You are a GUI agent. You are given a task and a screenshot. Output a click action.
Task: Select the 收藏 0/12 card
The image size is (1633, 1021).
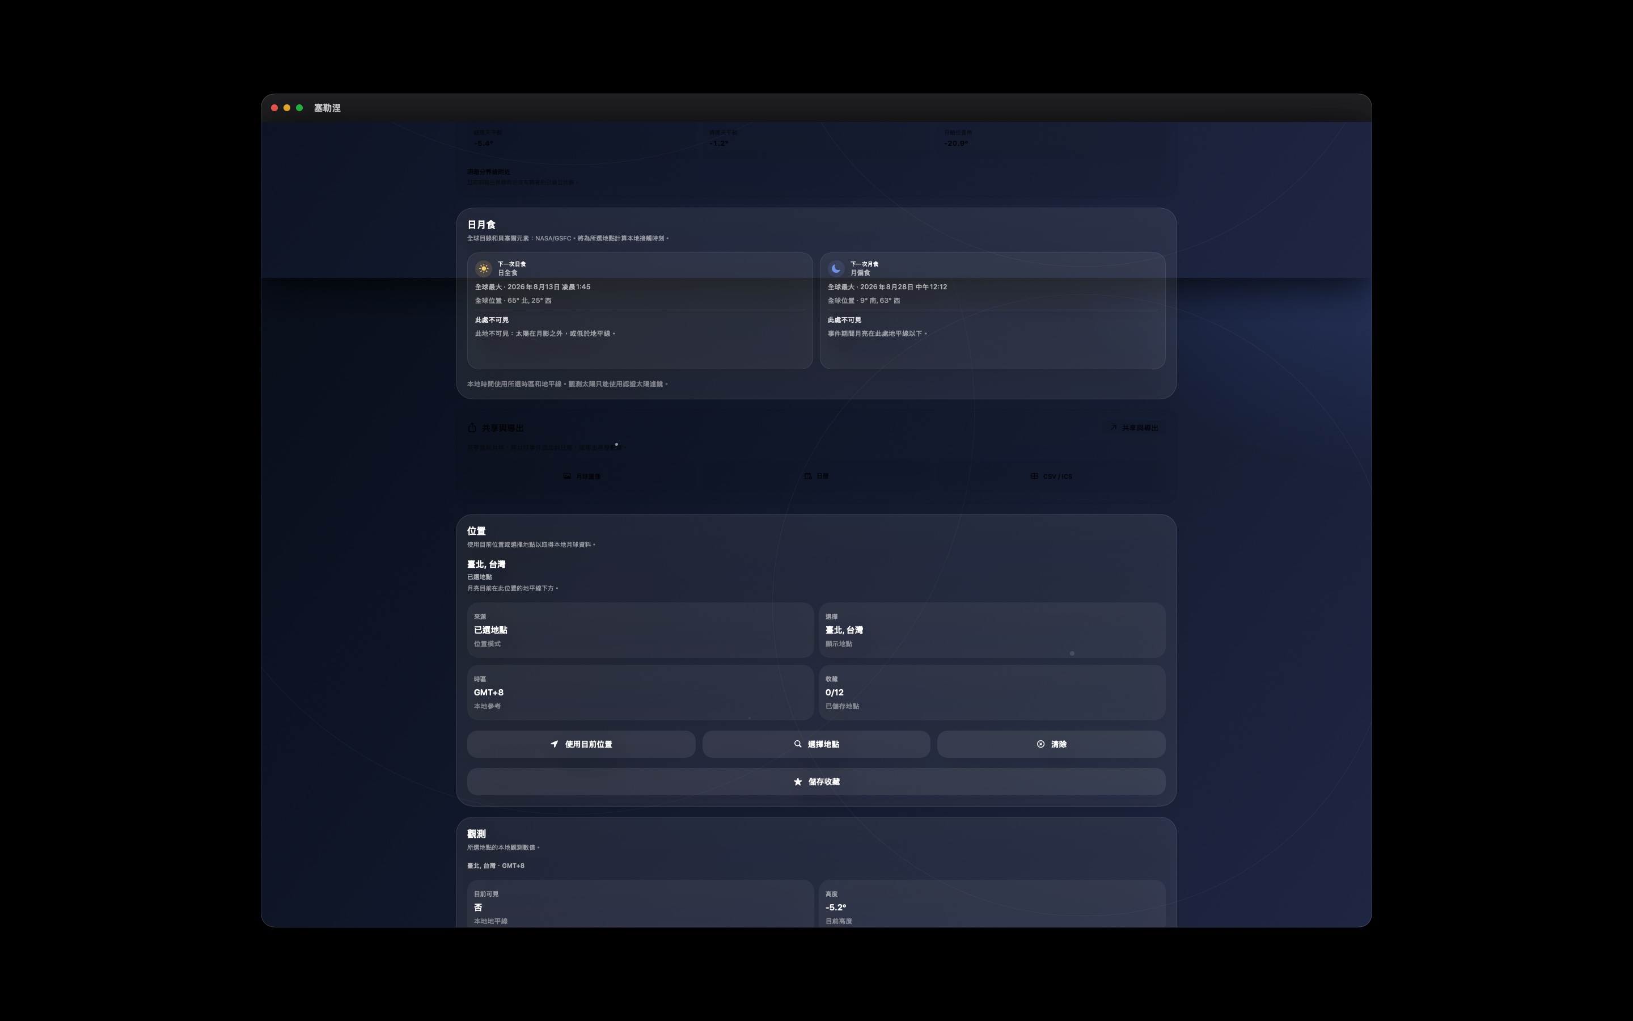[992, 692]
